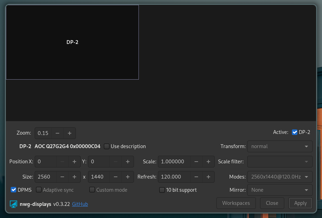
Task: Enable 10 bit support
Action: click(x=162, y=190)
